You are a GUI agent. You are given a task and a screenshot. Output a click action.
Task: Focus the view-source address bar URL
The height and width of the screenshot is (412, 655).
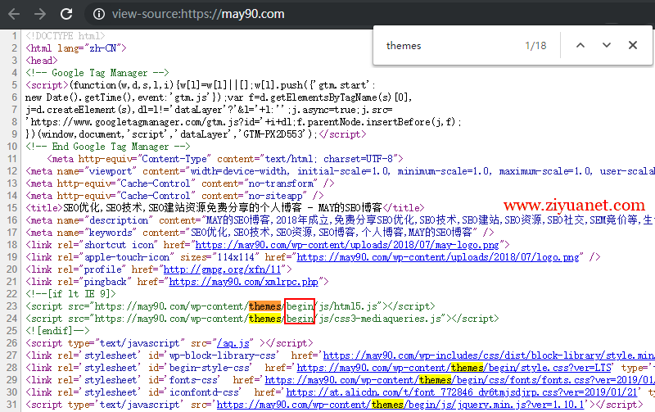198,14
